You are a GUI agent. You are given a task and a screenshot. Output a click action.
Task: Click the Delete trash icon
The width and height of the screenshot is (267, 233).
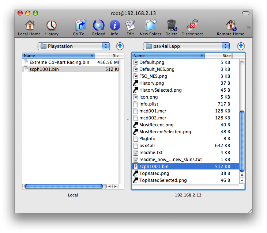pos(171,26)
